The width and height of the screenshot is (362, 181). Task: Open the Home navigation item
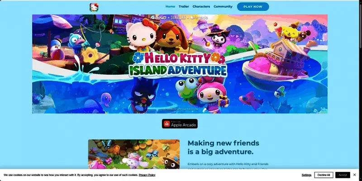170,6
